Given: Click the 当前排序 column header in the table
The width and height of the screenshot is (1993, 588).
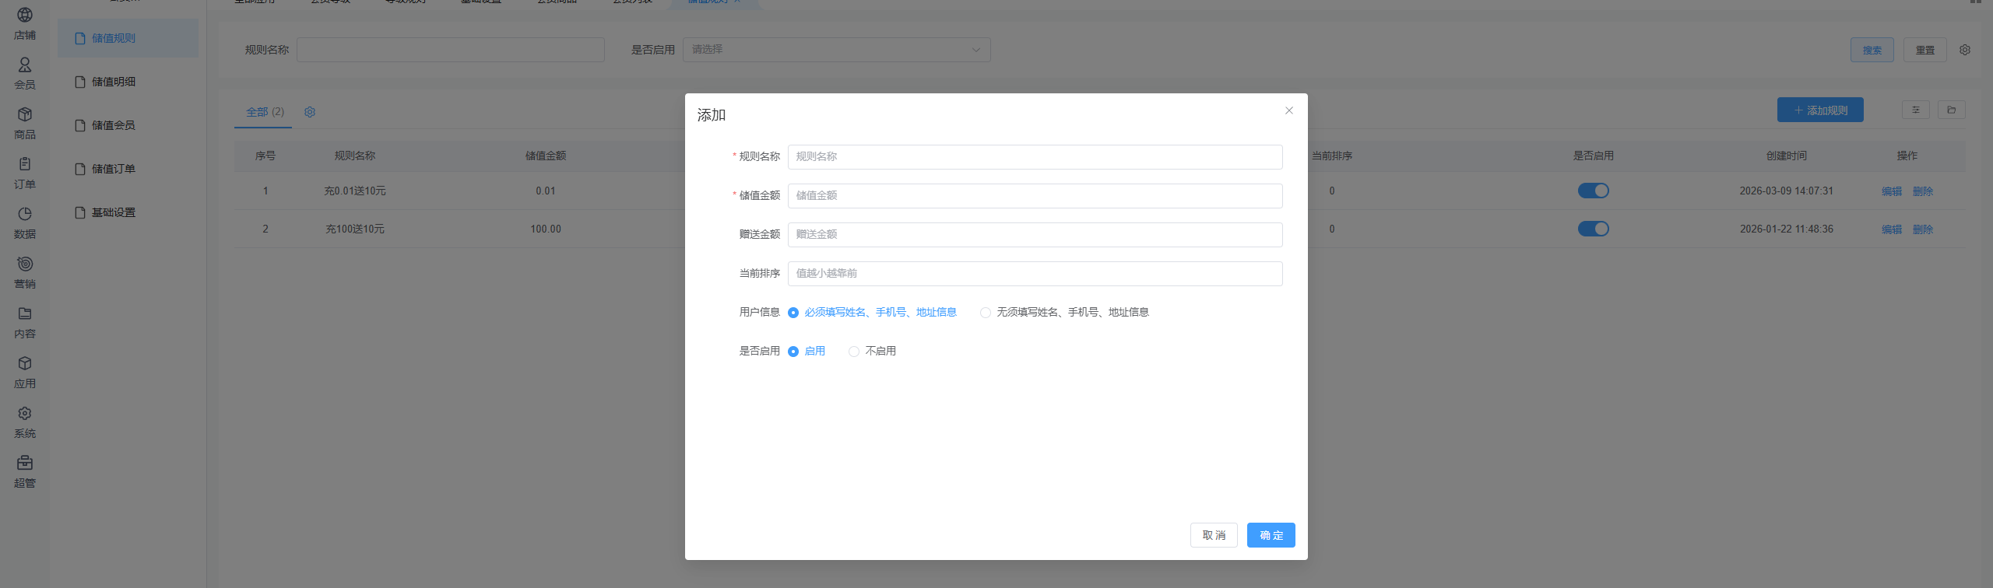Looking at the screenshot, I should pos(1332,156).
